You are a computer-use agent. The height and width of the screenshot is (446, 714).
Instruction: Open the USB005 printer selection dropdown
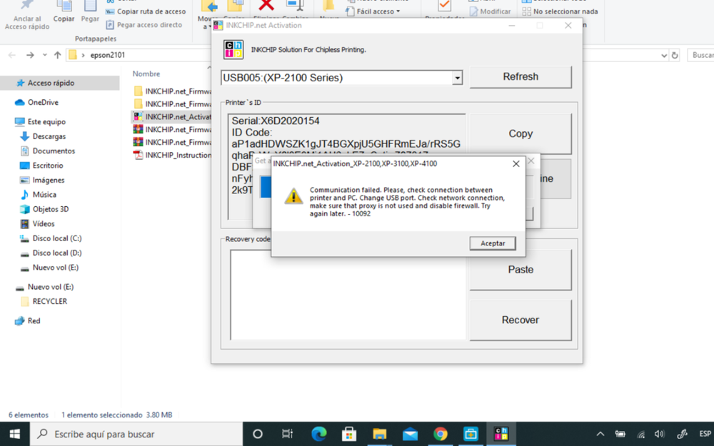[457, 78]
